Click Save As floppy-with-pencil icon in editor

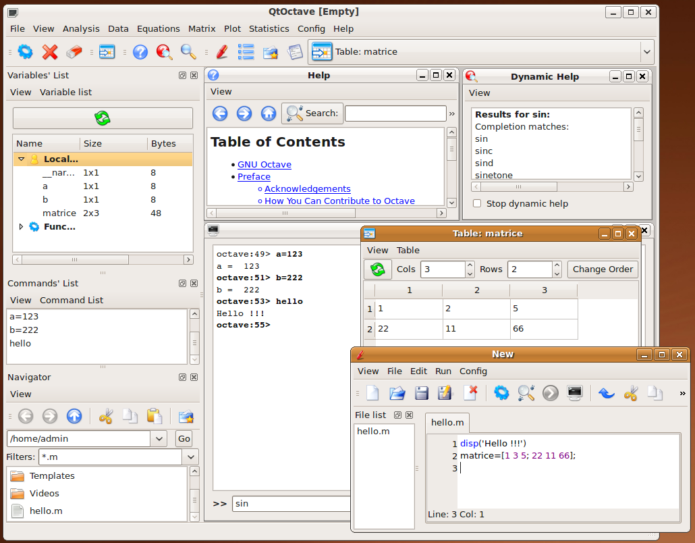pyautogui.click(x=445, y=392)
